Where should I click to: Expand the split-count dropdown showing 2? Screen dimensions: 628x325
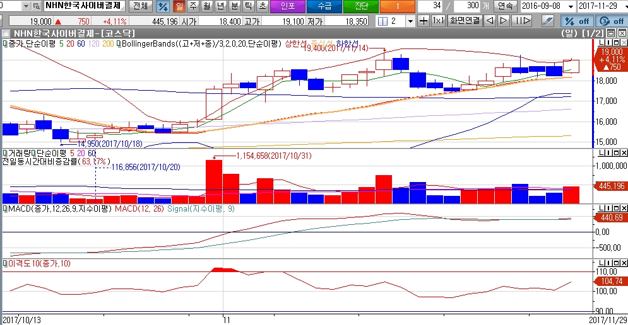click(x=411, y=21)
